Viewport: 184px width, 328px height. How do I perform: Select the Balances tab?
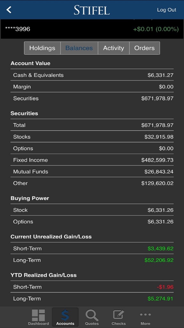coord(79,48)
